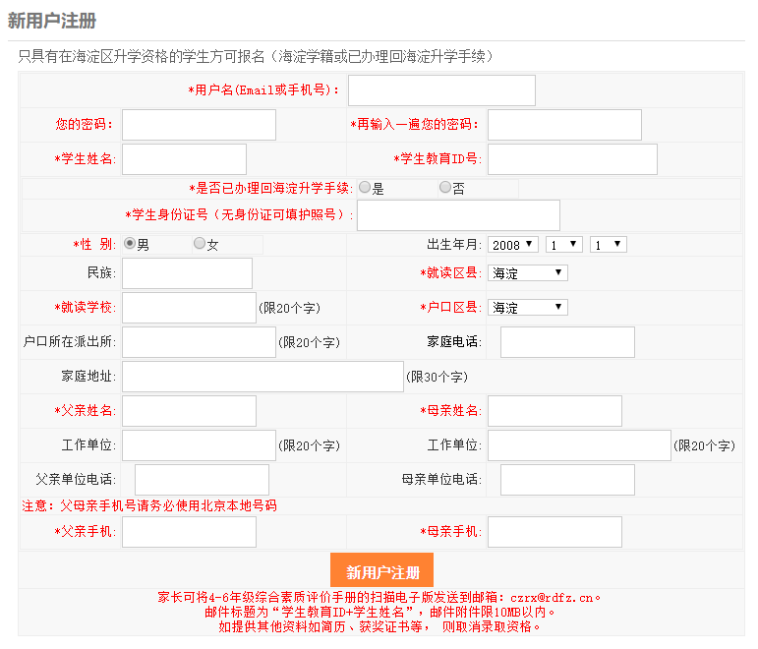Click the 再输入一遍您的密码 field
758x649 pixels.
tap(564, 125)
